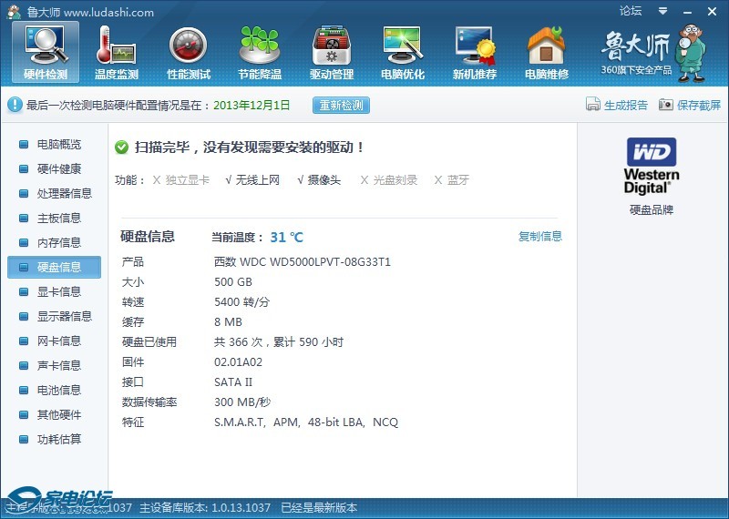
Task: Click 已经是最新版本 in the status bar
Action: pos(319,507)
